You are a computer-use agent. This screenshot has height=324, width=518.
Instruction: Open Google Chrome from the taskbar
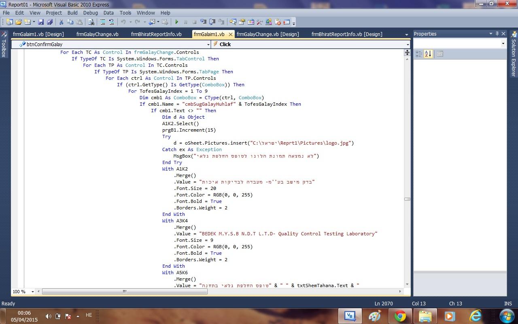pyautogui.click(x=400, y=316)
